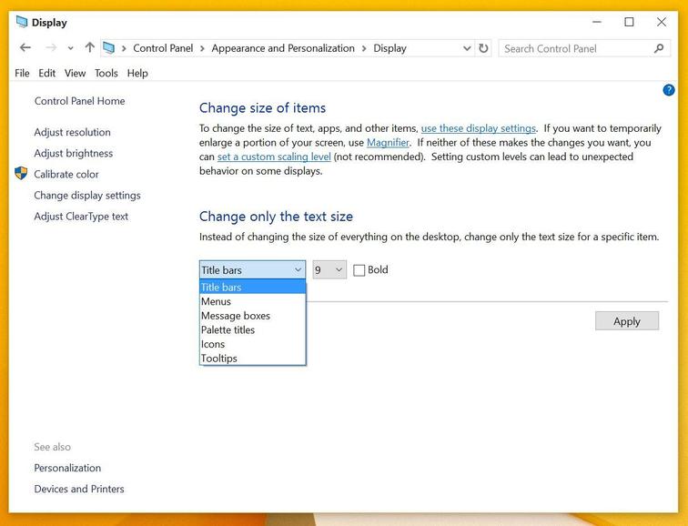Open the Magnifier link
688x526 pixels.
click(x=388, y=143)
